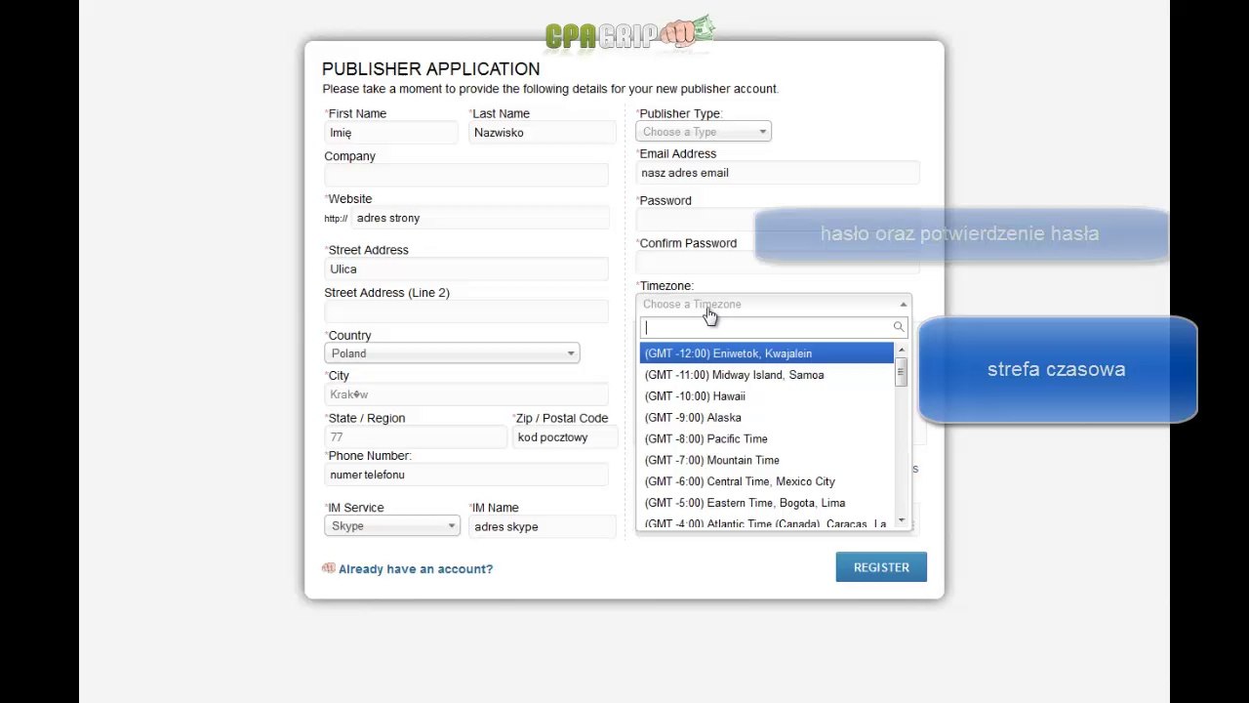Screen dimensions: 1249x703
Task: Click the Website address field
Action: click(x=479, y=219)
